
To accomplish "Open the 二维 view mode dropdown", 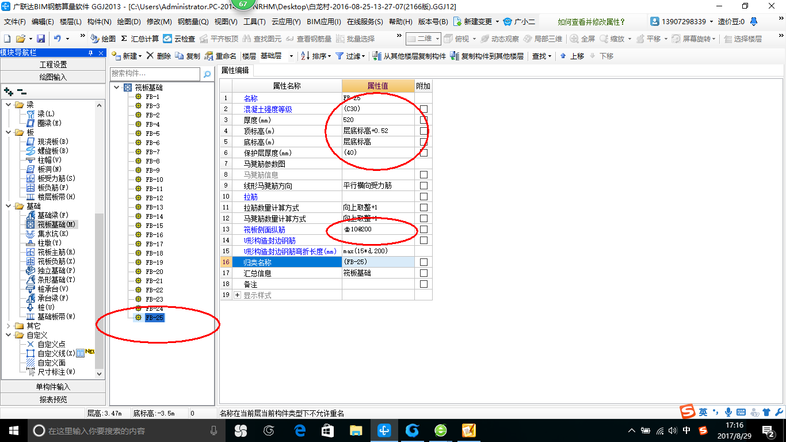I will (423, 39).
